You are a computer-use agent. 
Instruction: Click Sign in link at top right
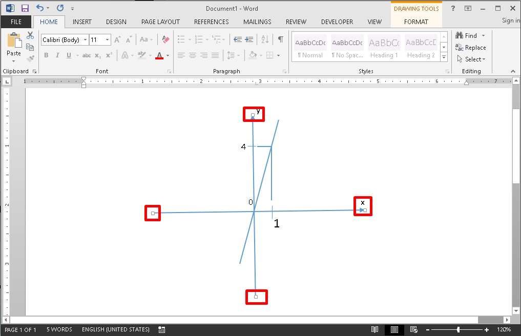pyautogui.click(x=510, y=20)
